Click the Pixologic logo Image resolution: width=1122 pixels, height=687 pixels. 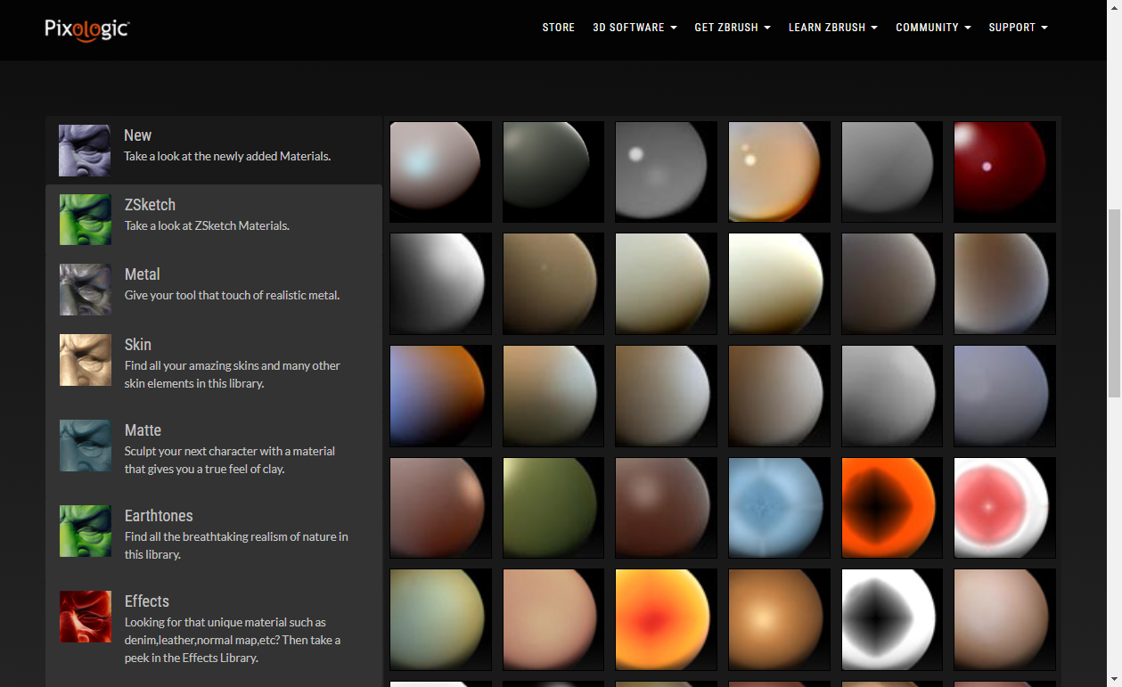87,29
